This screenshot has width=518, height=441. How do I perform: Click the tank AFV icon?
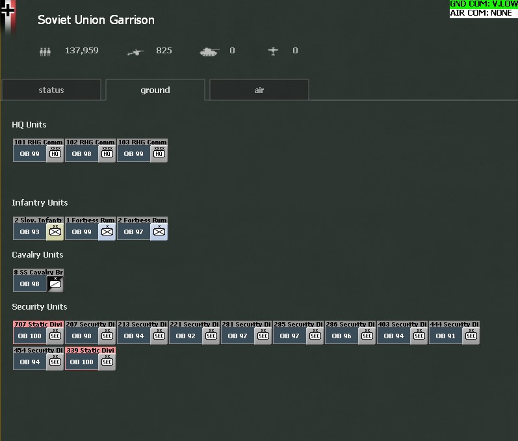point(209,51)
